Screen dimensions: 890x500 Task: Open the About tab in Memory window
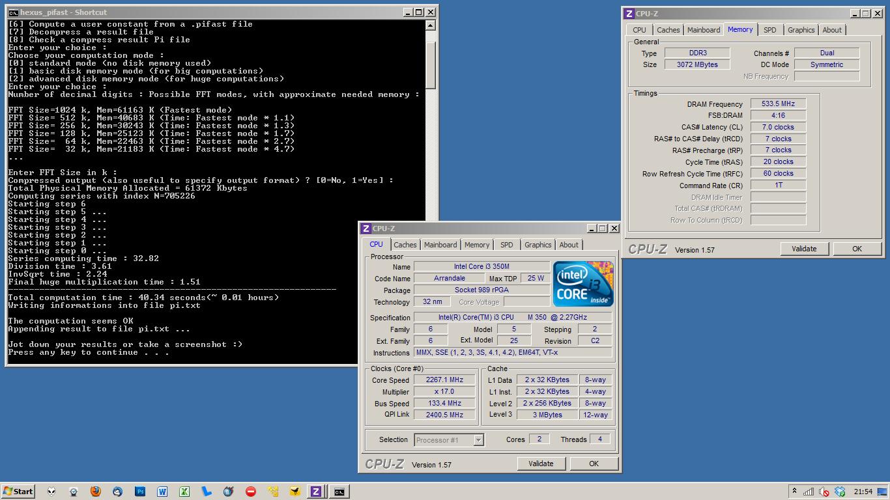(832, 30)
